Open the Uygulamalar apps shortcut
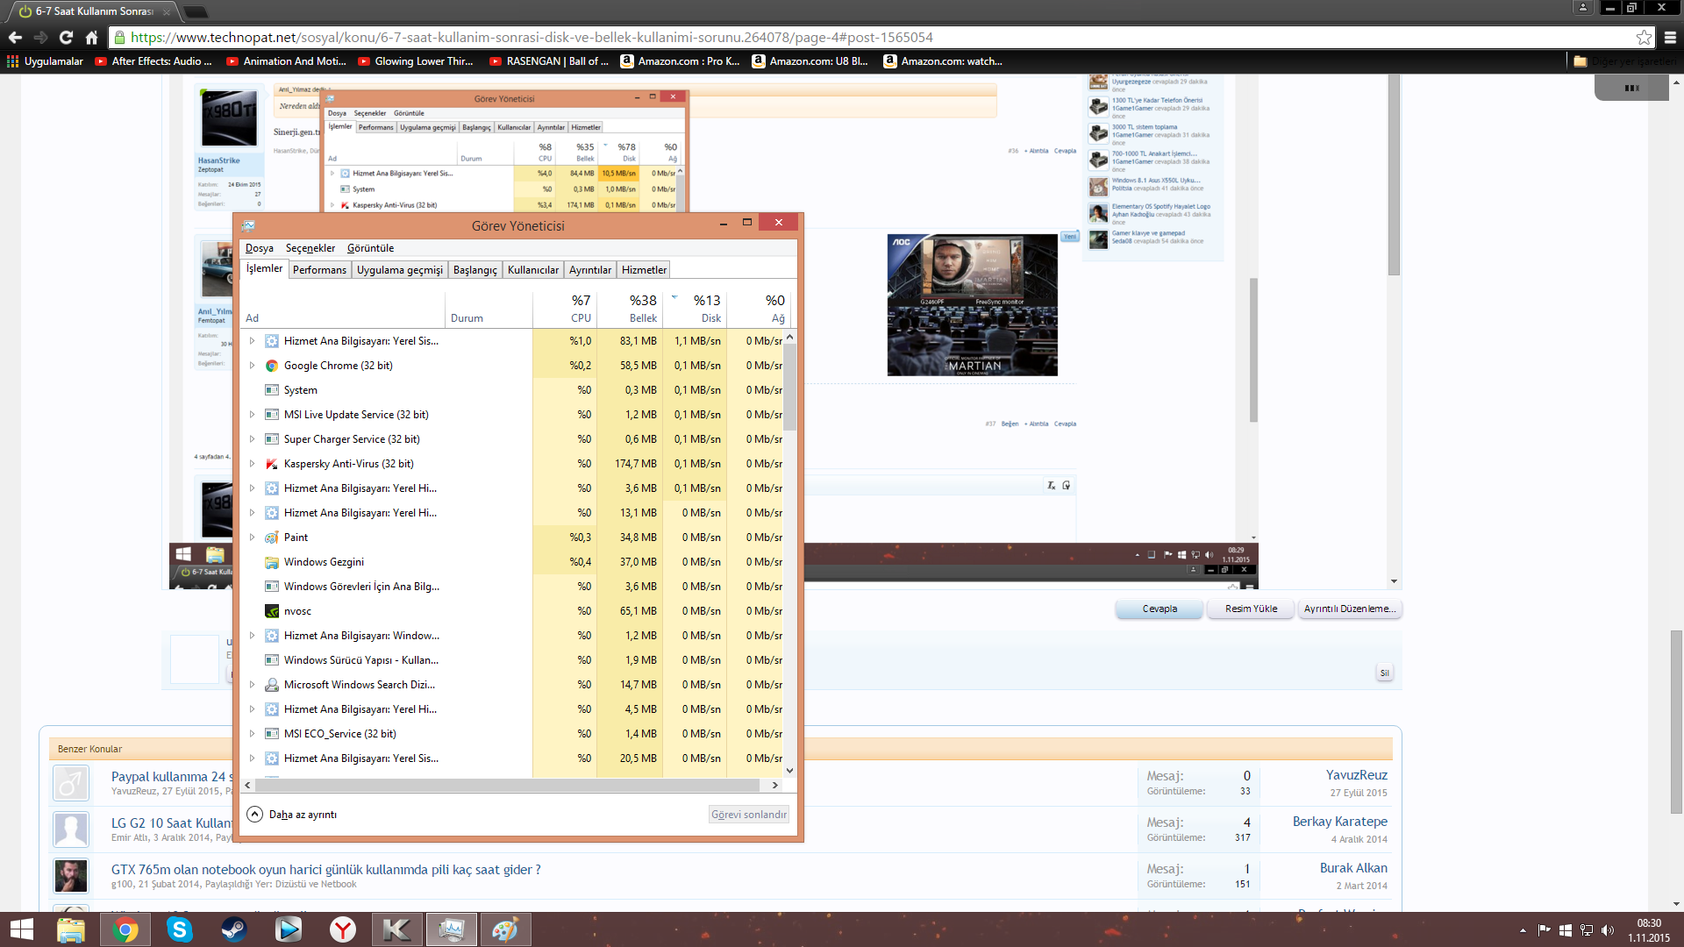The width and height of the screenshot is (1684, 947). (45, 61)
